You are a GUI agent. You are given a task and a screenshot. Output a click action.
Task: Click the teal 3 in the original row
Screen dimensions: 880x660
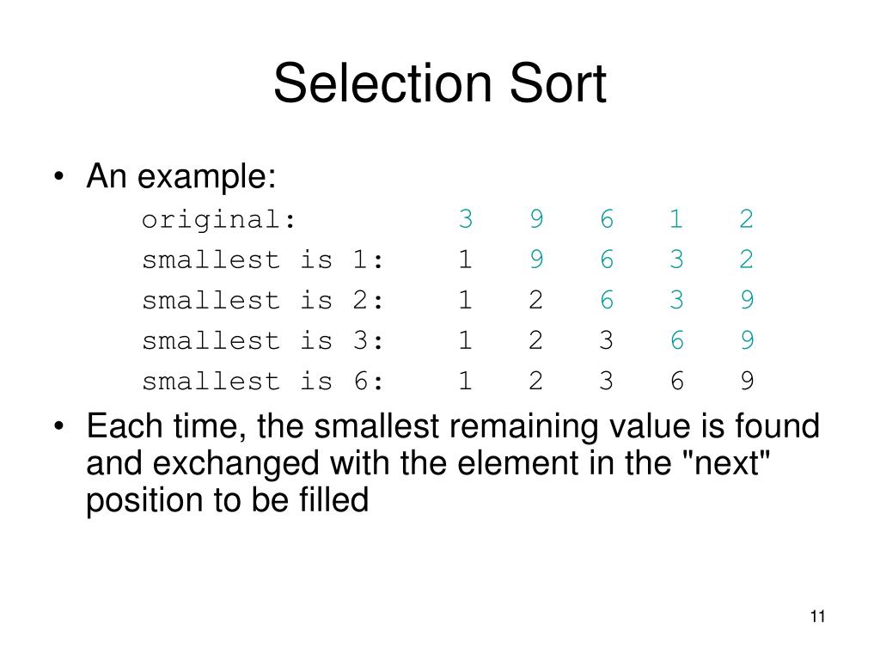[465, 220]
